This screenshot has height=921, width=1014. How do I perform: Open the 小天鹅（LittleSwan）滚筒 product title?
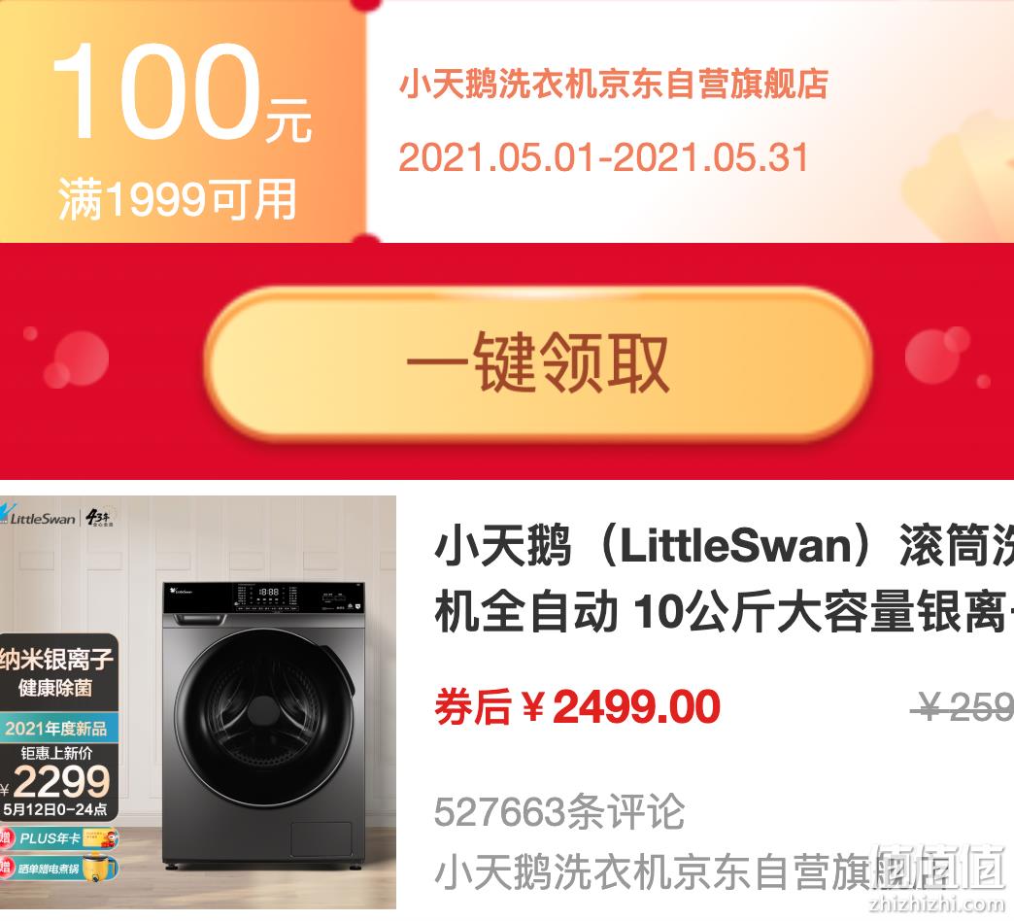(x=725, y=579)
